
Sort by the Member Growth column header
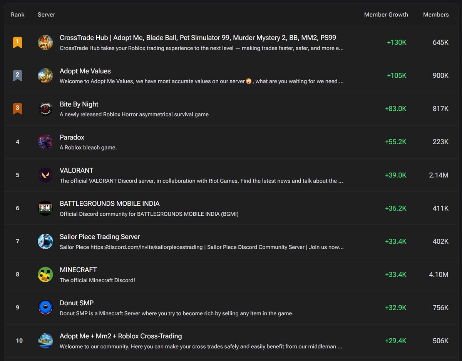[386, 15]
